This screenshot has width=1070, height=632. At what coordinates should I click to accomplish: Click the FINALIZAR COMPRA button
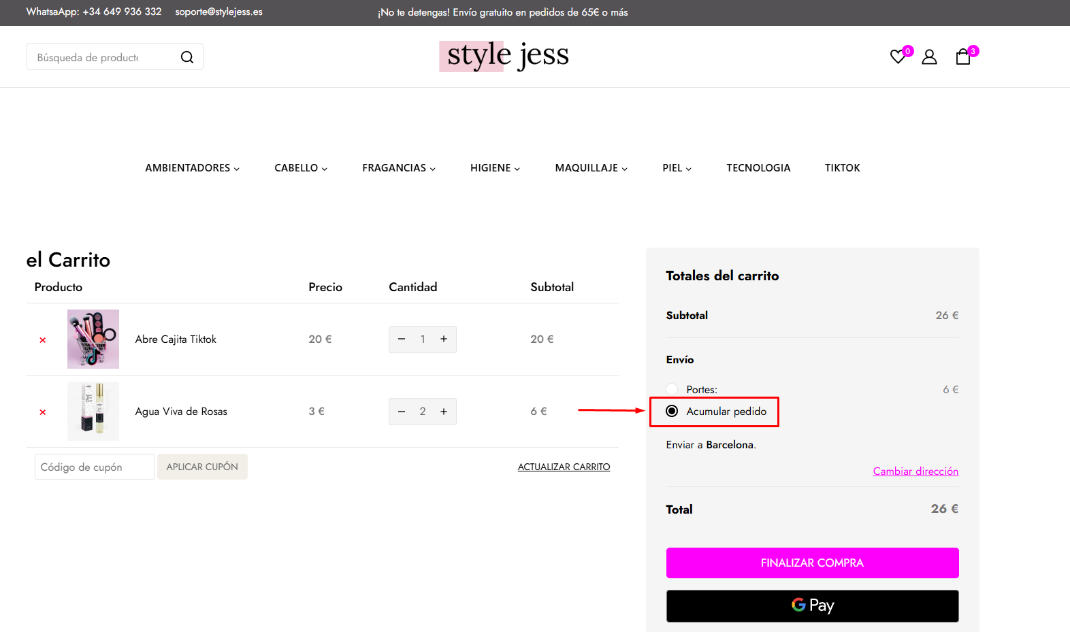click(x=812, y=563)
